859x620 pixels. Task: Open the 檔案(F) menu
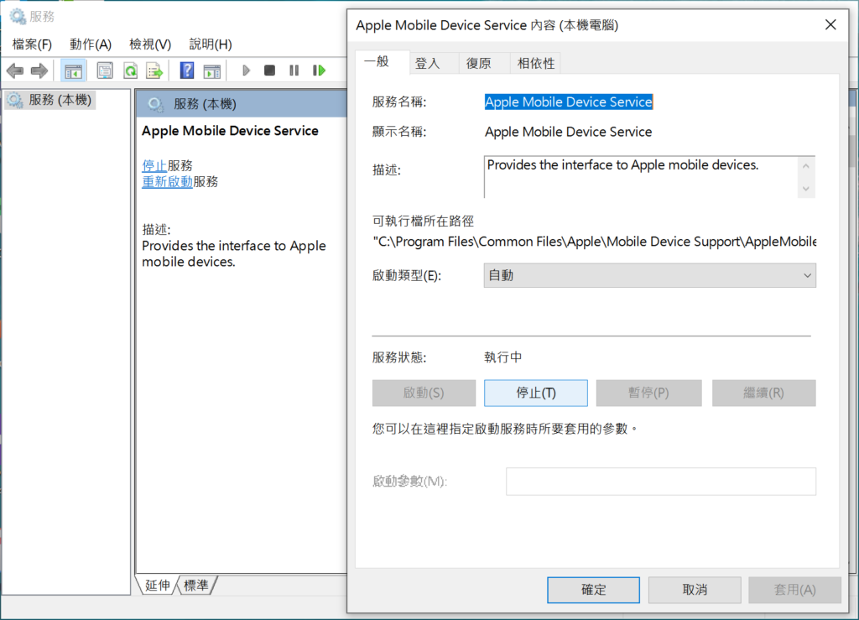(32, 44)
